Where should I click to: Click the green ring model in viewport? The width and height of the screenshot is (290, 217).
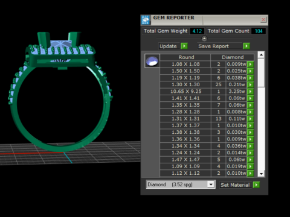pyautogui.click(x=60, y=92)
